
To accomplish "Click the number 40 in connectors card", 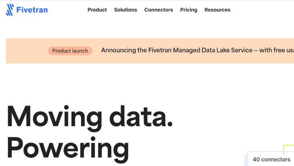I will pos(256,159).
